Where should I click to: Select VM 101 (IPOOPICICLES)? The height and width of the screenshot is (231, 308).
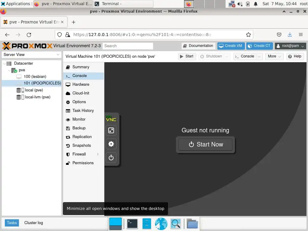[42, 83]
